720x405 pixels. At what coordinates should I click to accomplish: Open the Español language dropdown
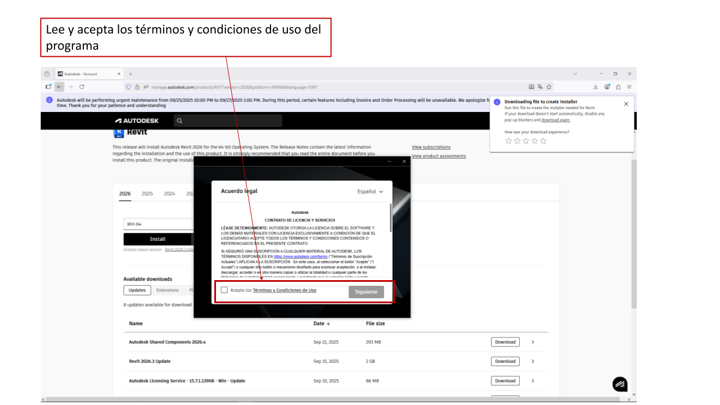(370, 192)
